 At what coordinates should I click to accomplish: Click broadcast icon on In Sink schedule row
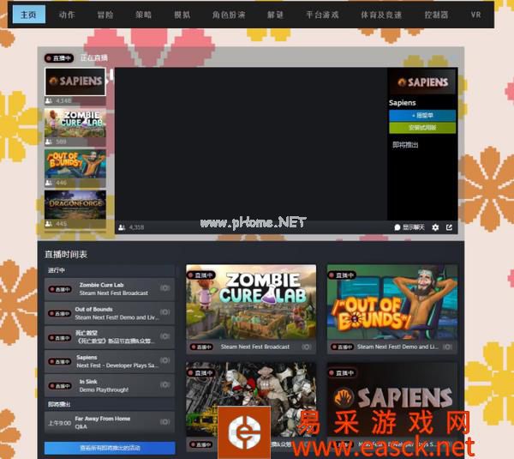click(164, 385)
